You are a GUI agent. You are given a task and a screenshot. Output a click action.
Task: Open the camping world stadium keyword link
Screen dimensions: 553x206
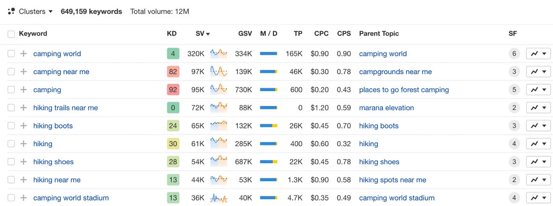(x=71, y=198)
